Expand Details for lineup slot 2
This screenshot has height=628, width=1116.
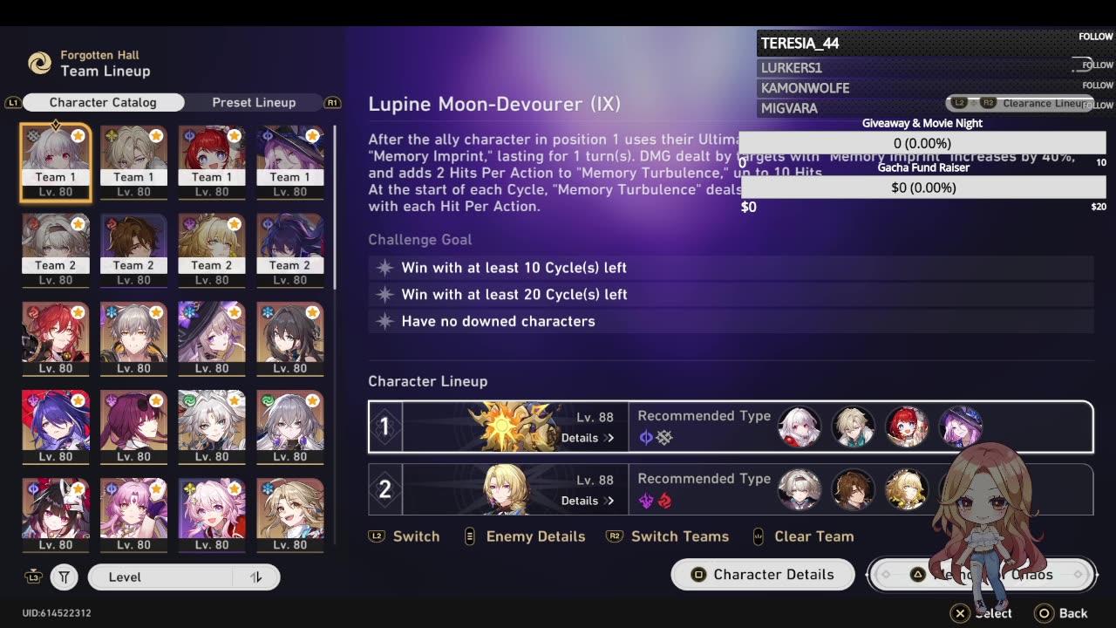(x=587, y=501)
